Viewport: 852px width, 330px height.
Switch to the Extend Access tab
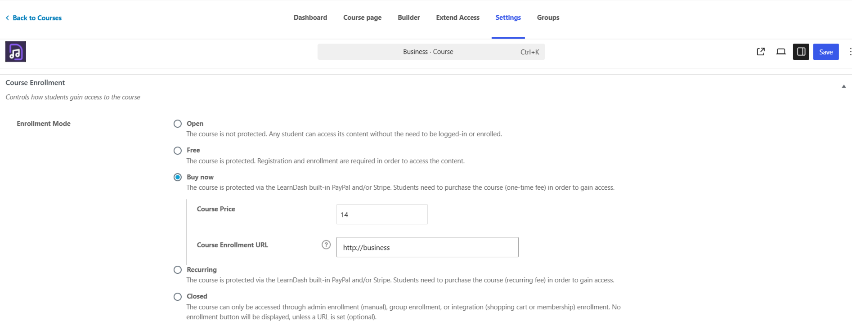point(457,18)
